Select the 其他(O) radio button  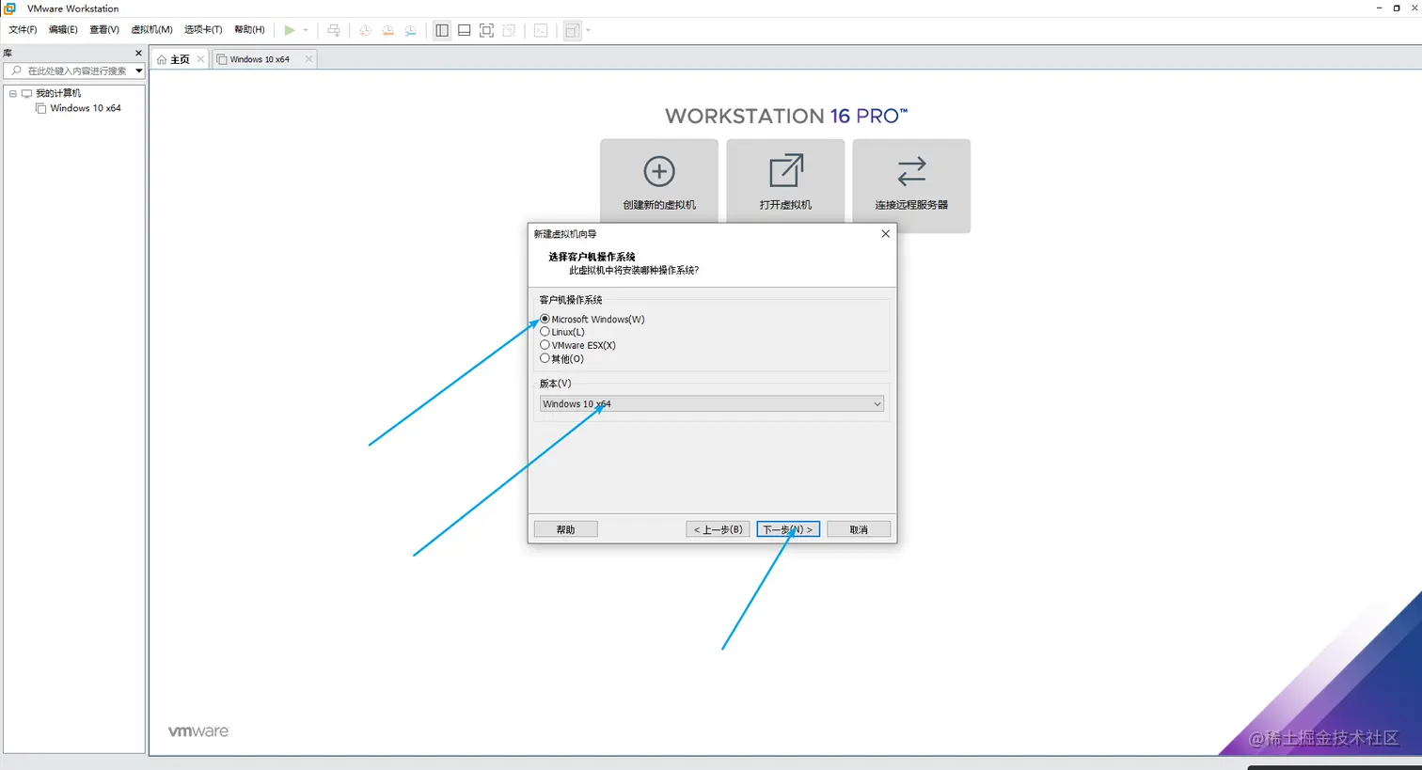coord(545,358)
